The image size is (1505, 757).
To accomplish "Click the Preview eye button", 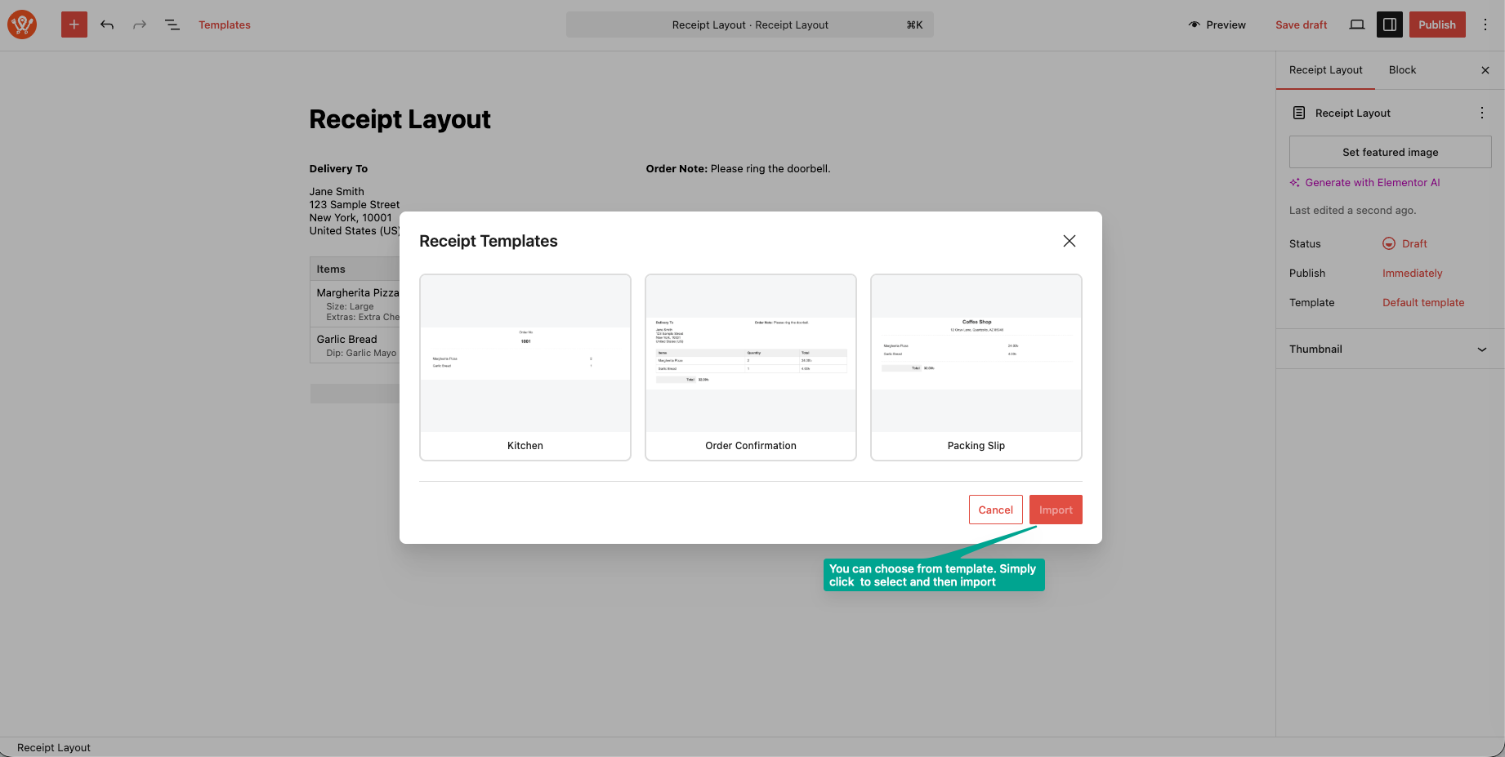I will pos(1217,24).
